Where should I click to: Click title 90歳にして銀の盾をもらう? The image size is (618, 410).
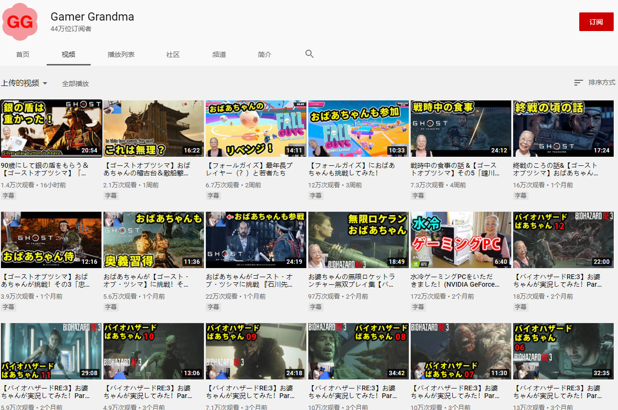(x=45, y=169)
